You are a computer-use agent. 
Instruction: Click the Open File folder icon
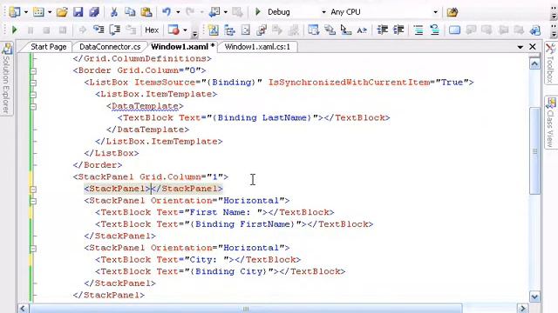pos(62,12)
